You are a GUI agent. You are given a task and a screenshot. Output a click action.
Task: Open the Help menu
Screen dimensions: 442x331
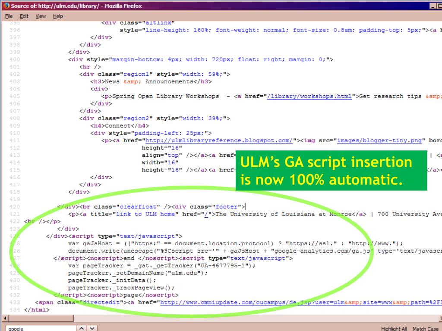[58, 16]
